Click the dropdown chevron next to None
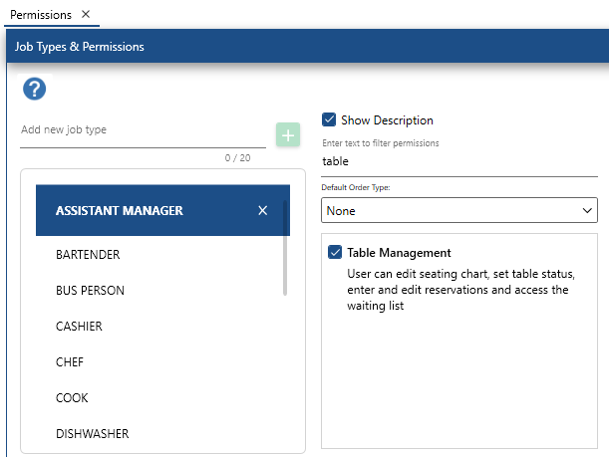The height and width of the screenshot is (457, 609). (x=587, y=211)
